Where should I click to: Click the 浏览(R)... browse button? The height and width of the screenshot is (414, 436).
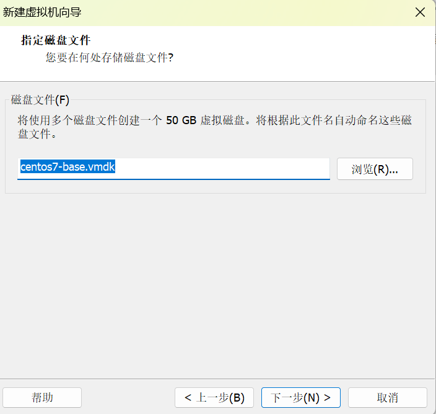click(x=375, y=169)
